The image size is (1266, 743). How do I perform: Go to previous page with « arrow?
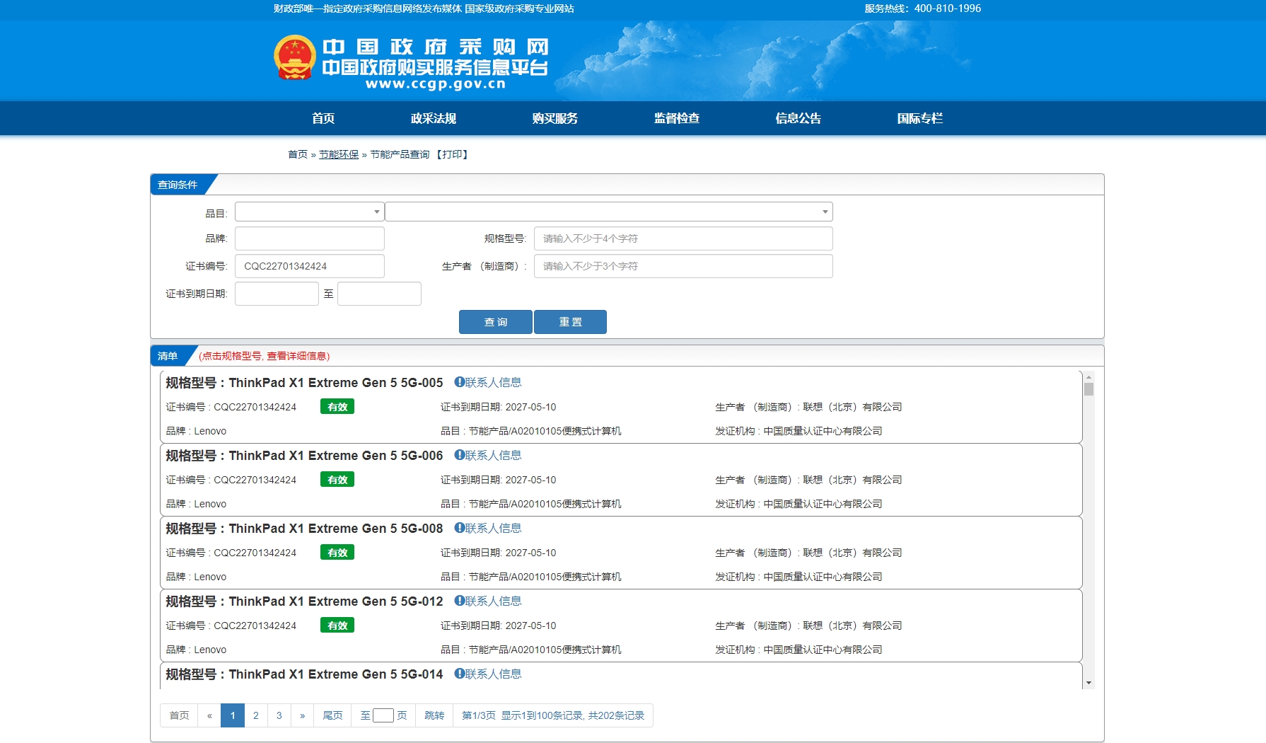tap(209, 715)
